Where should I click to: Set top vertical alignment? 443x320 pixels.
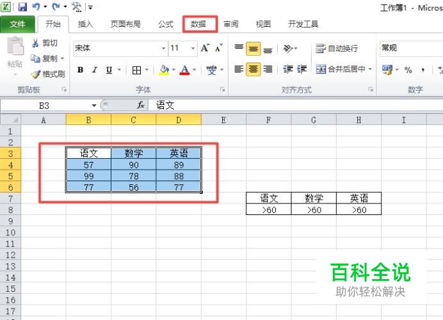239,48
